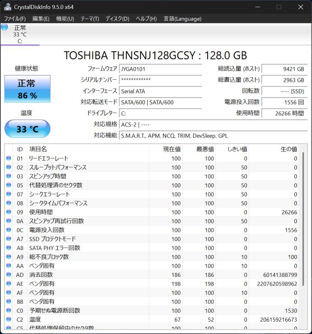Select the C: drive tab showing 正常 33 °C
Viewport: 312px width, 334px height.
coord(20,34)
